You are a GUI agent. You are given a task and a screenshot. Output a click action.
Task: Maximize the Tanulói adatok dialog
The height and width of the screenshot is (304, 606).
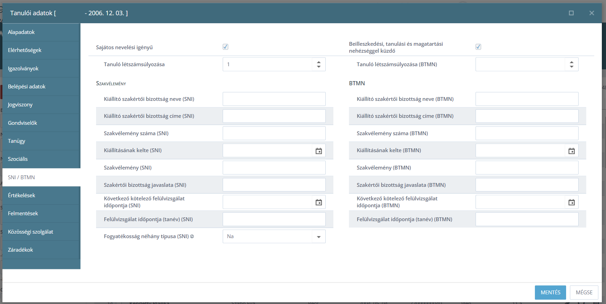click(571, 13)
